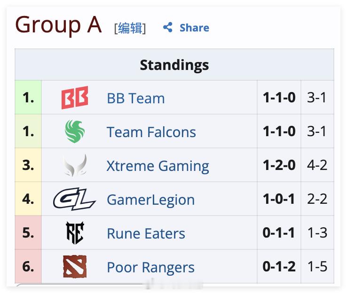Click the GamerLegion GL logo
Viewport: 347px width, 293px height.
(74, 199)
